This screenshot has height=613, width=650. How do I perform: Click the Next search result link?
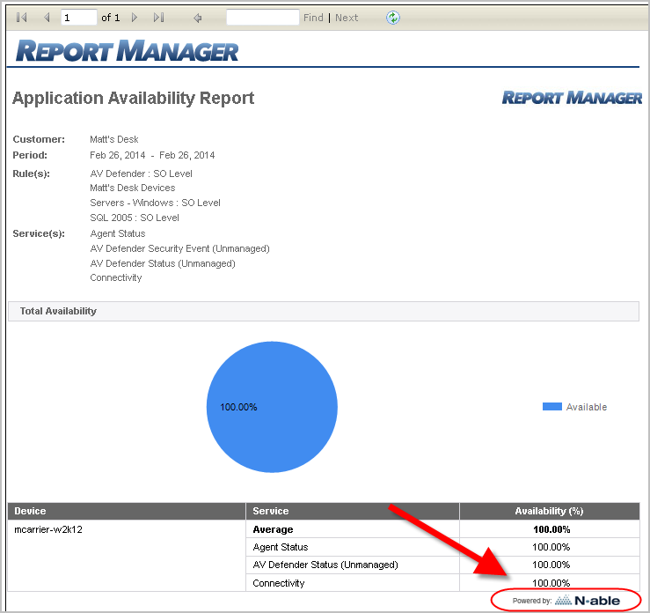pyautogui.click(x=347, y=18)
